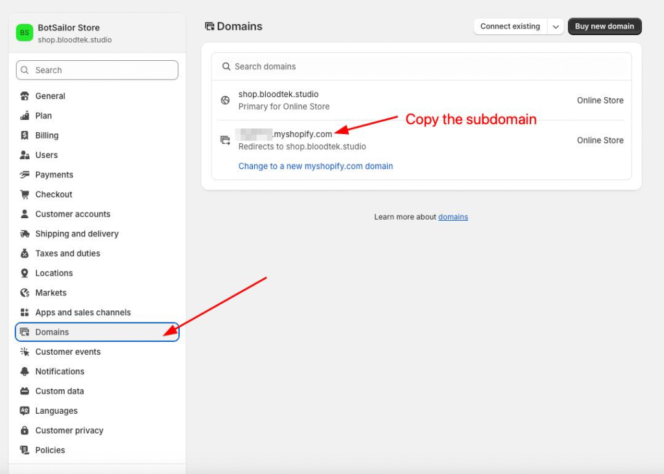
Task: Click the Customer privacy lock icon
Action: coord(25,430)
